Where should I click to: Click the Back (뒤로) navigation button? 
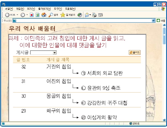(11, 15)
